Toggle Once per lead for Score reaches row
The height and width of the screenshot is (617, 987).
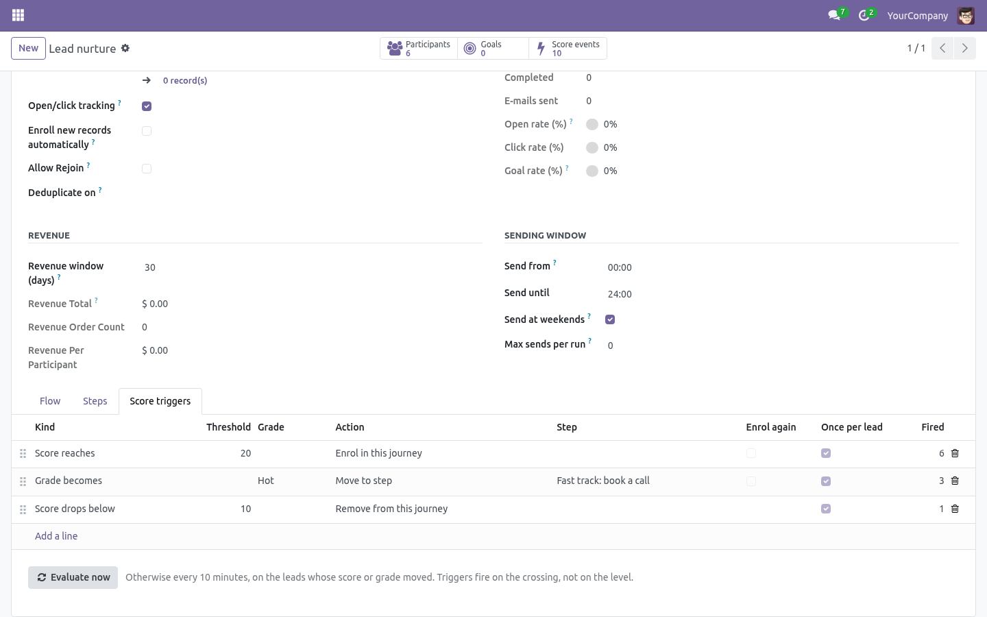tap(826, 453)
